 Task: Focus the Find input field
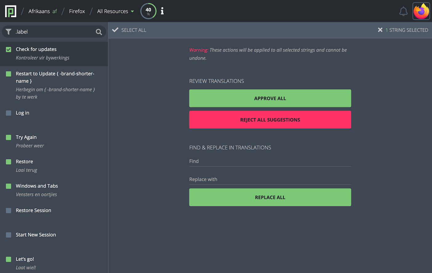270,161
